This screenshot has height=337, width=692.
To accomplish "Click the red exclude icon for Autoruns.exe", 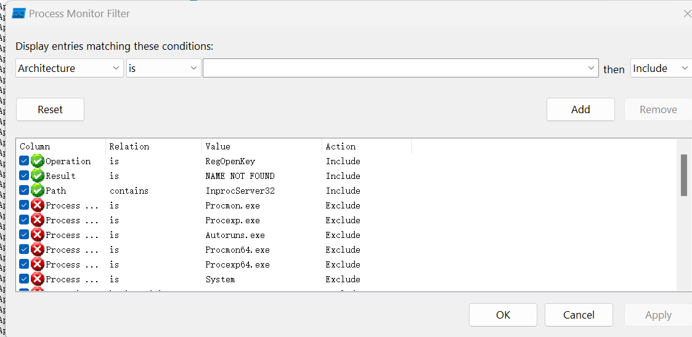I will point(38,235).
